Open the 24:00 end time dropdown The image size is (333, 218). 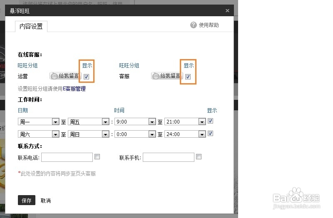(x=185, y=134)
